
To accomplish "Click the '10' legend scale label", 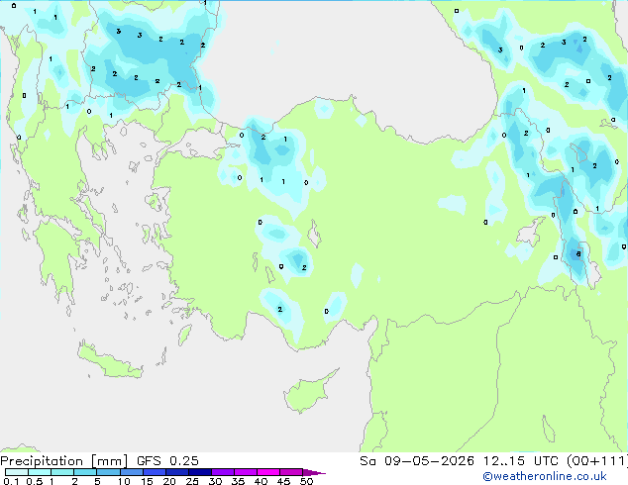I will (124, 481).
